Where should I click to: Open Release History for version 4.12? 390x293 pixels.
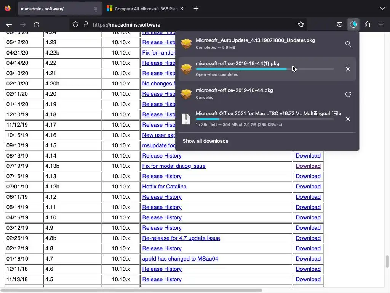coord(162,197)
